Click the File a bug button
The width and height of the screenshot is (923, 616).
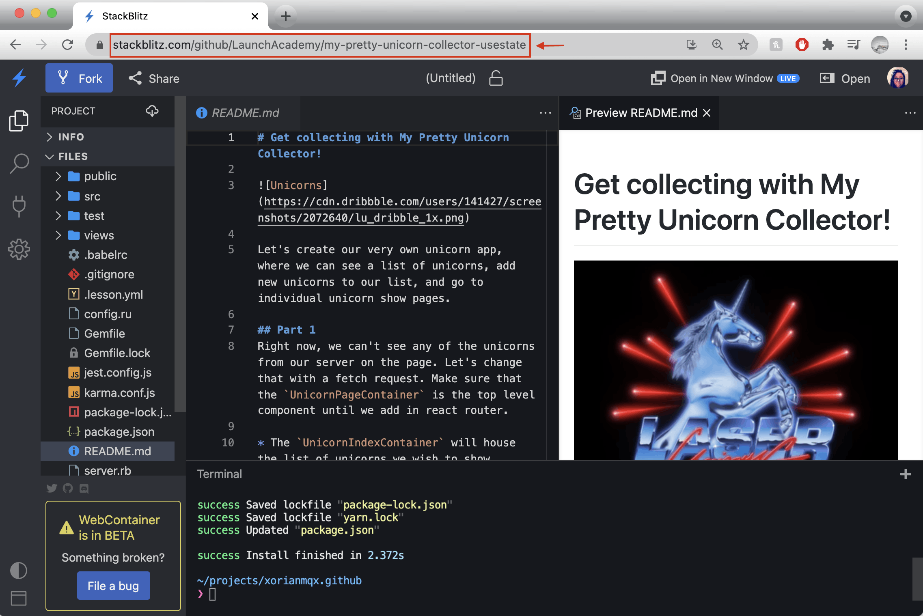pyautogui.click(x=113, y=586)
